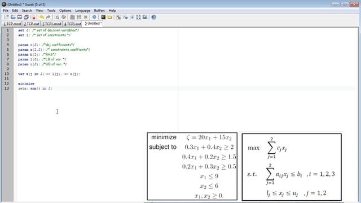Click the Save toolbar icon
The image size is (361, 203).
[20, 17]
